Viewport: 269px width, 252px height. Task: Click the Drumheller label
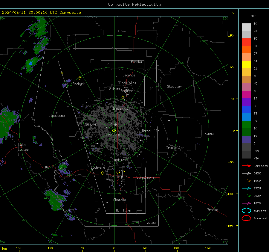(175, 148)
